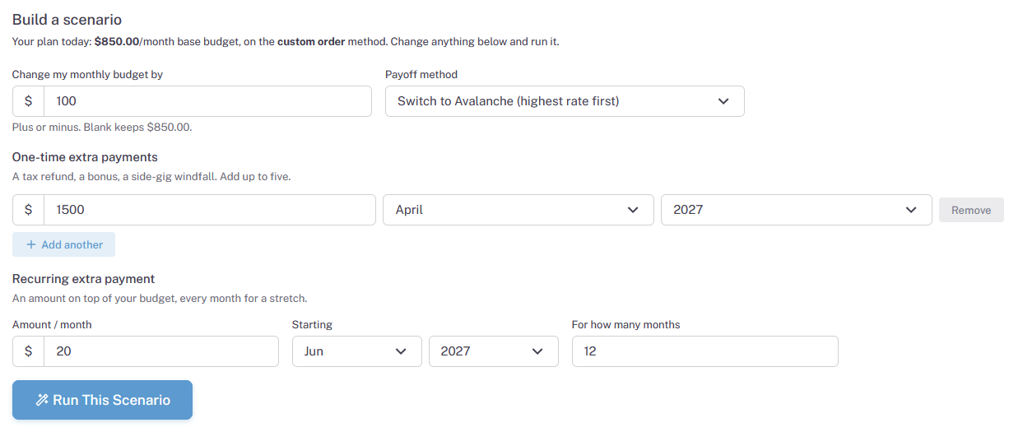Focus the one-time payment amount 1500 field
The width and height of the screenshot is (1023, 432).
pyautogui.click(x=210, y=210)
